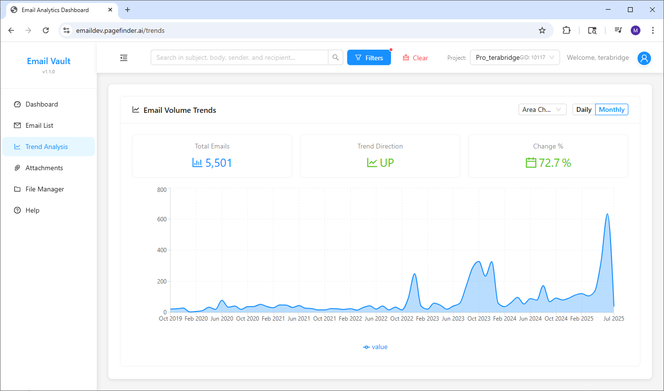Open the browser media control icon
The width and height of the screenshot is (664, 391).
[x=618, y=30]
